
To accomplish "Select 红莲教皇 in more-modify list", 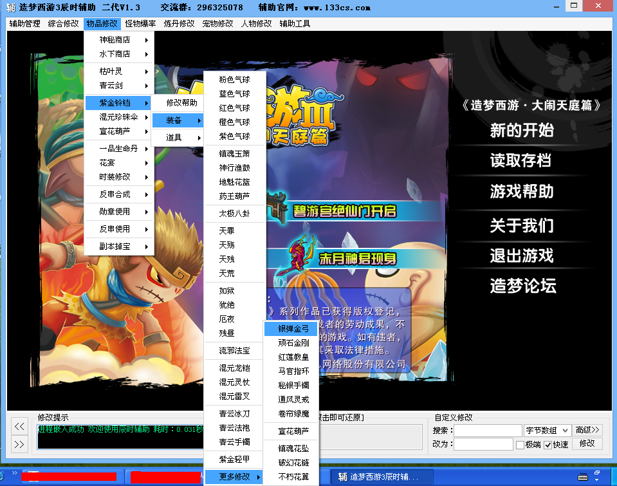I will (291, 357).
